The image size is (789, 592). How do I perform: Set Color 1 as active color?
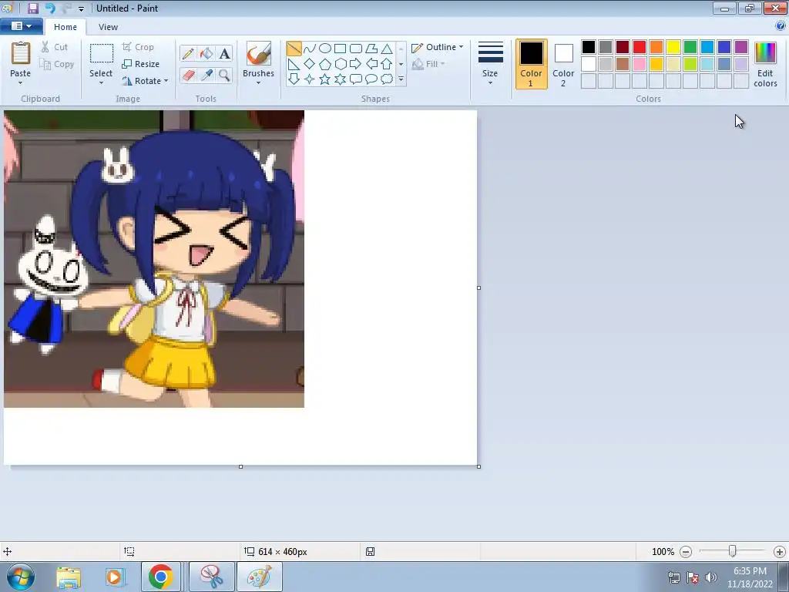click(531, 64)
